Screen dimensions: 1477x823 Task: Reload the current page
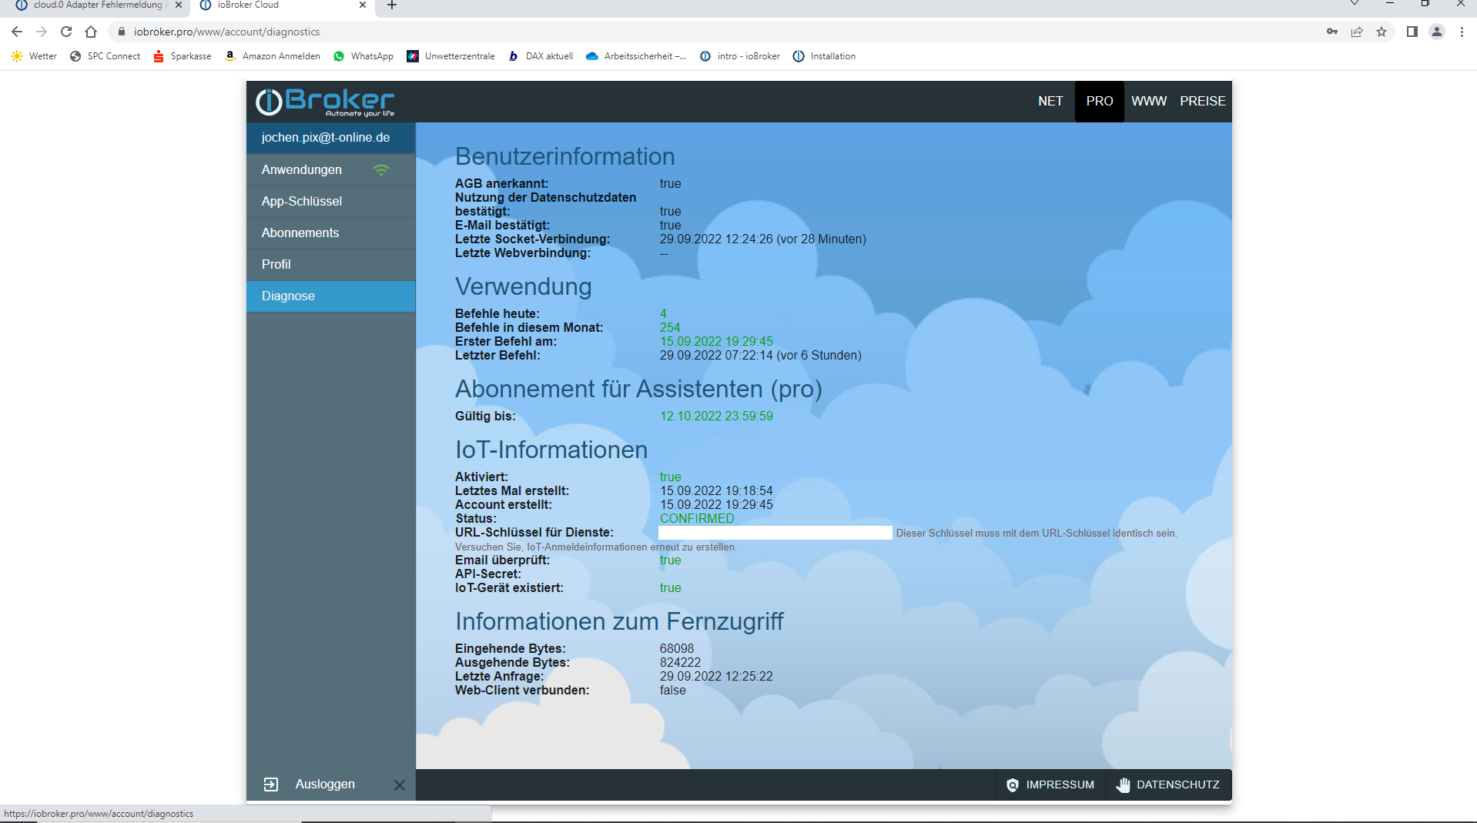(x=66, y=32)
